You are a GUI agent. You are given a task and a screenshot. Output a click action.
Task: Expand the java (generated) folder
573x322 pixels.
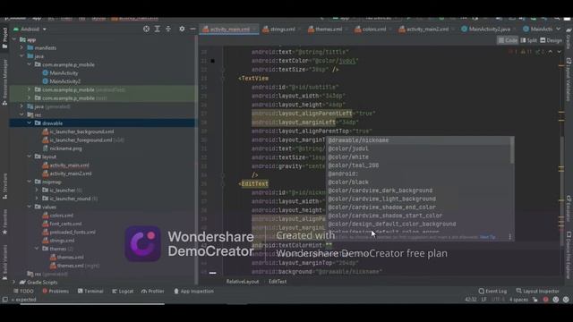pyautogui.click(x=21, y=106)
